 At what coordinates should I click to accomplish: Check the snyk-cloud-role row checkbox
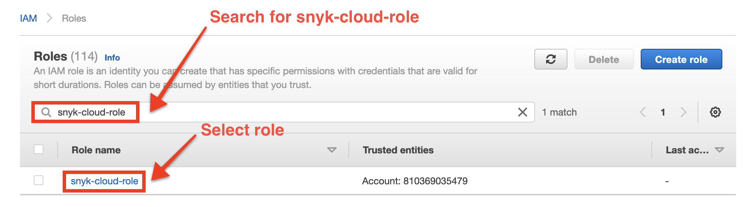click(x=39, y=180)
